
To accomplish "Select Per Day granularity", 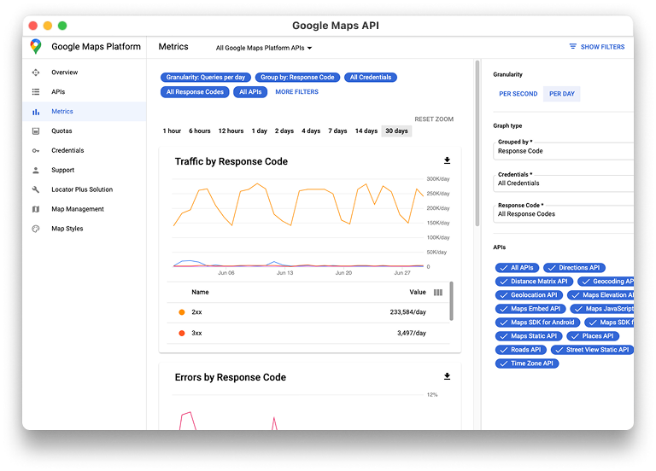I will point(562,94).
